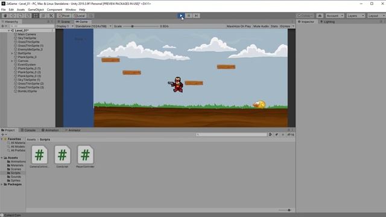Open the Layout dropdown

[x=376, y=16]
